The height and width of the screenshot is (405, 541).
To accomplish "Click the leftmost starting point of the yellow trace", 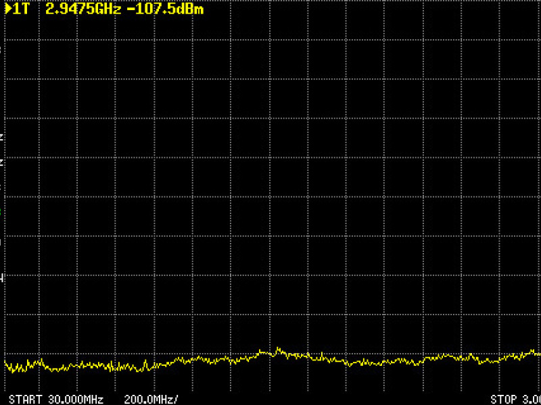I will (x=5, y=364).
